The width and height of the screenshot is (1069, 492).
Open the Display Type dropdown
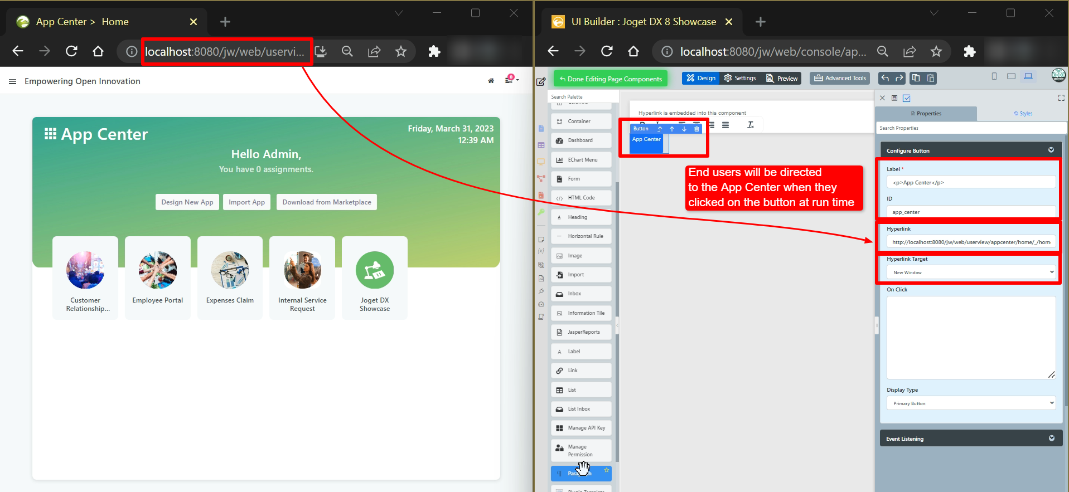tap(970, 403)
